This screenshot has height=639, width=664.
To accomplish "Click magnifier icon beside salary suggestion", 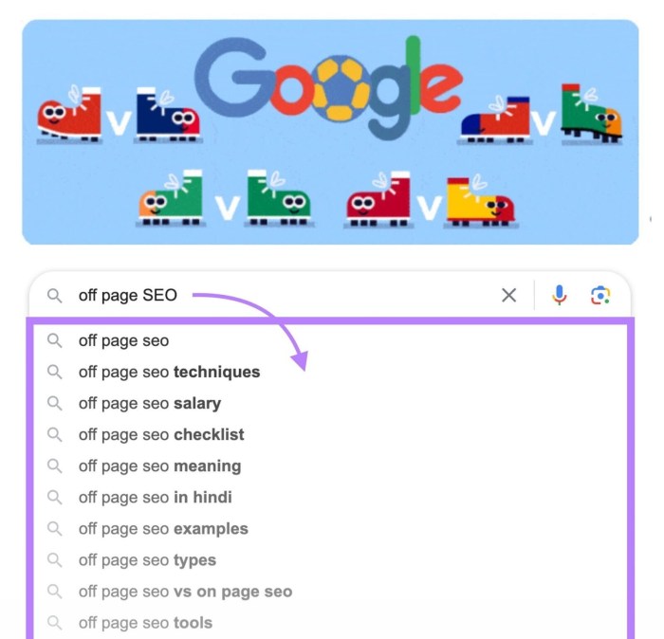I will [x=55, y=403].
